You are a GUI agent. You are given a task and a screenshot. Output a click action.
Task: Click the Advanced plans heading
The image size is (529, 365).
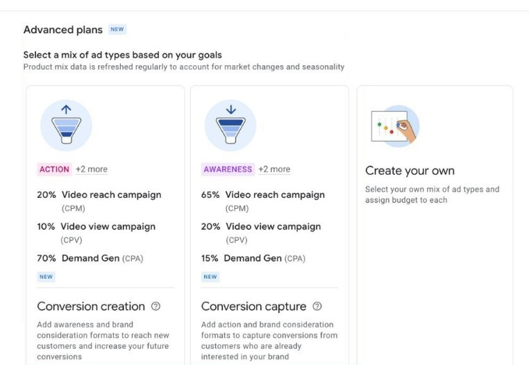[x=62, y=30]
